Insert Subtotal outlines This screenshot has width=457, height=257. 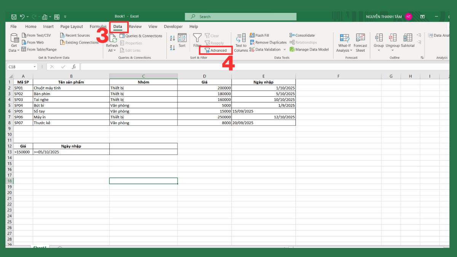click(407, 42)
